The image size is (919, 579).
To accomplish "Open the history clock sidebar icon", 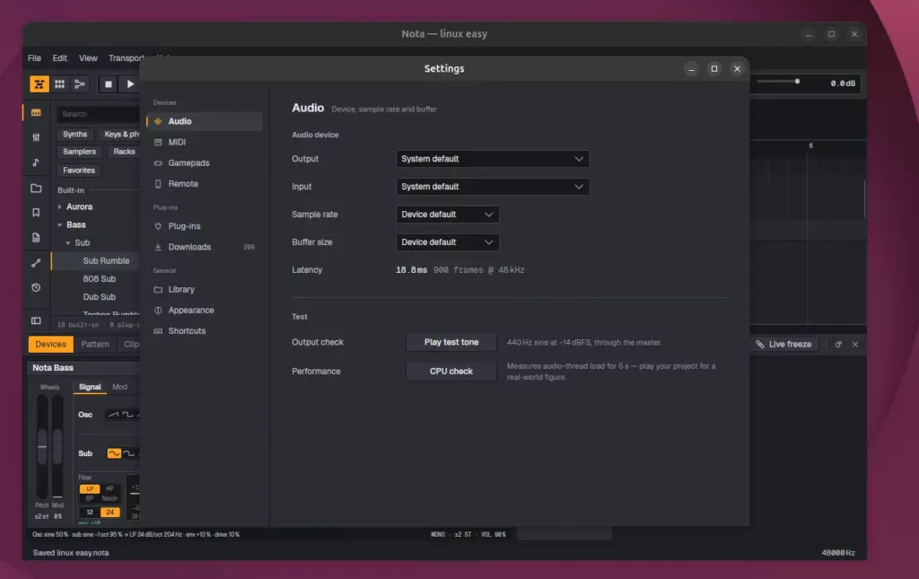I will click(x=36, y=288).
